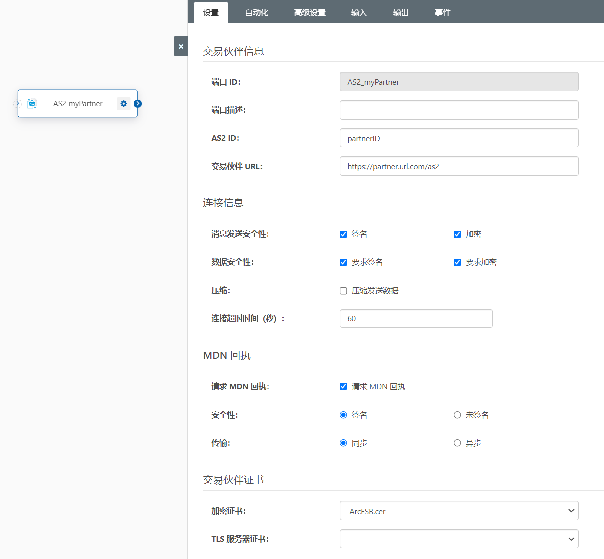Click the dashed input arrow on AS2_myPartner

[x=18, y=104]
